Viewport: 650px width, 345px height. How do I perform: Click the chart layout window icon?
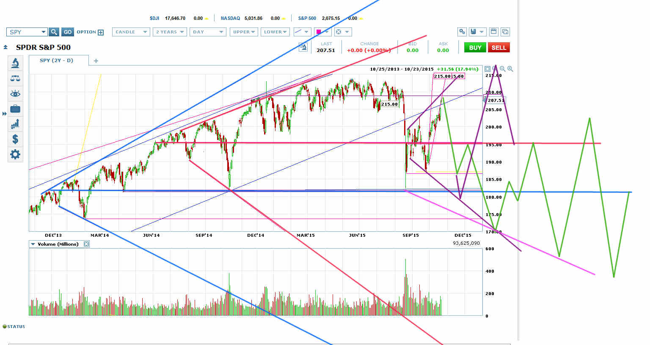point(493,32)
